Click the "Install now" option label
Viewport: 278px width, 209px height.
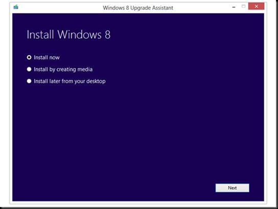(x=47, y=57)
